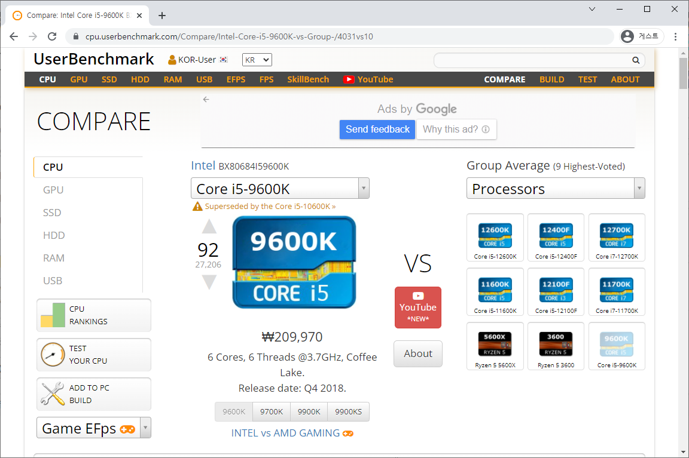Select the GPU sidebar tab
Image resolution: width=689 pixels, height=458 pixels.
pos(88,190)
